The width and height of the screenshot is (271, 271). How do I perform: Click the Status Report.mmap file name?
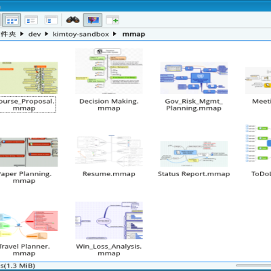pos(194,174)
